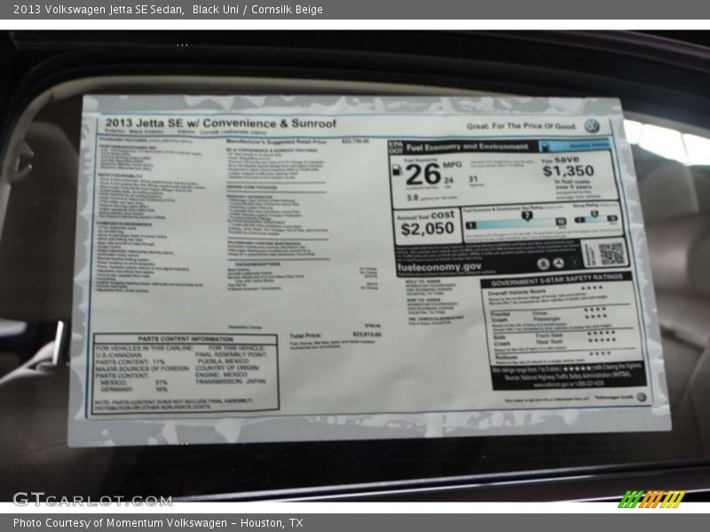
Task: Click the fuel pump icon beside 26 MPG
Action: [397, 170]
